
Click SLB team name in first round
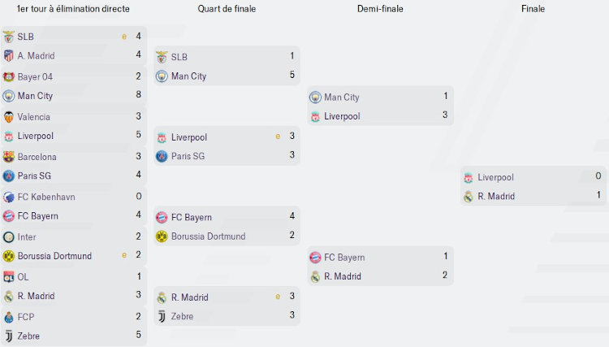point(25,37)
